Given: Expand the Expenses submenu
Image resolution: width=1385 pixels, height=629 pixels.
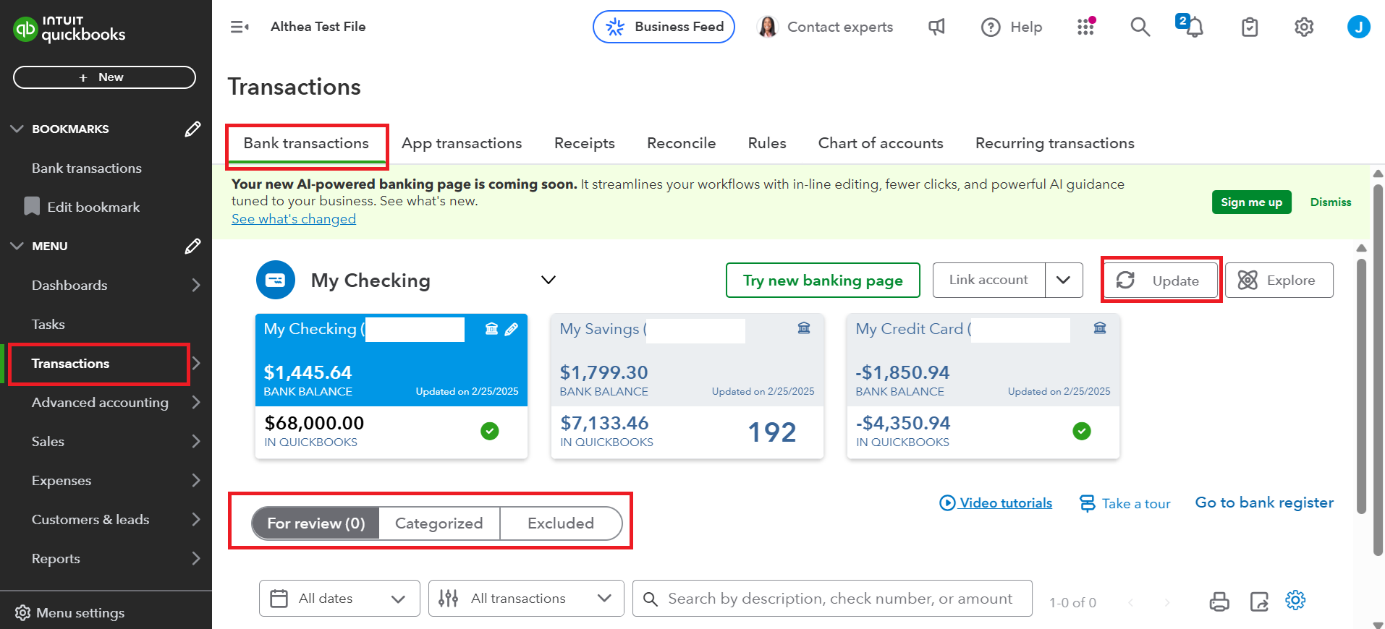Looking at the screenshot, I should (196, 480).
